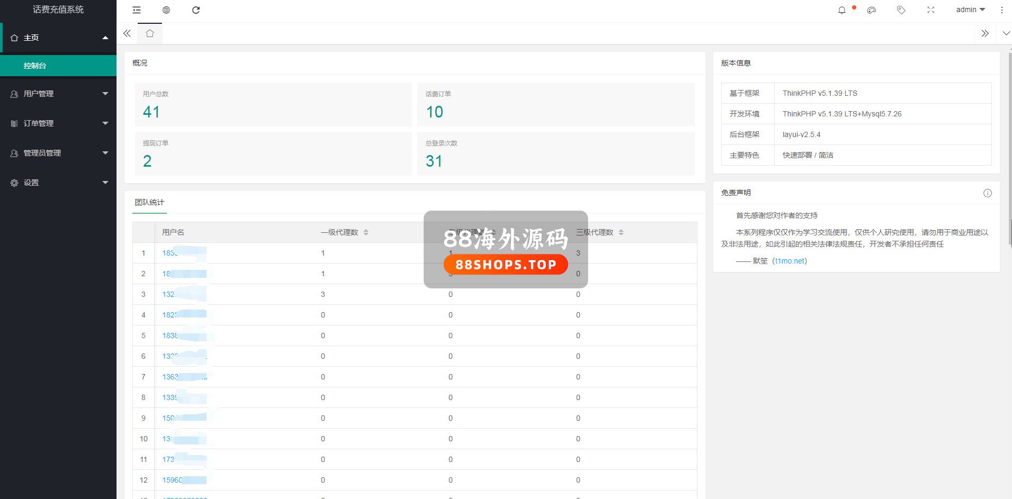Collapse the sidebar with the menu-fold icon
Screen dimensions: 1012x499
pyautogui.click(x=137, y=10)
